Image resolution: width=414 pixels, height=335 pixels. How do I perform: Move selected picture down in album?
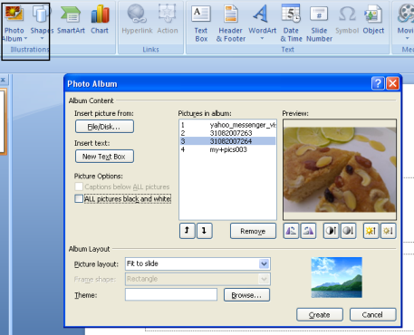coord(205,231)
